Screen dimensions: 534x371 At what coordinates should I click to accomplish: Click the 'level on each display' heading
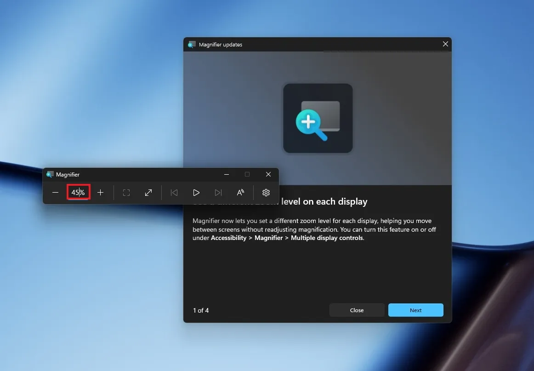click(324, 202)
